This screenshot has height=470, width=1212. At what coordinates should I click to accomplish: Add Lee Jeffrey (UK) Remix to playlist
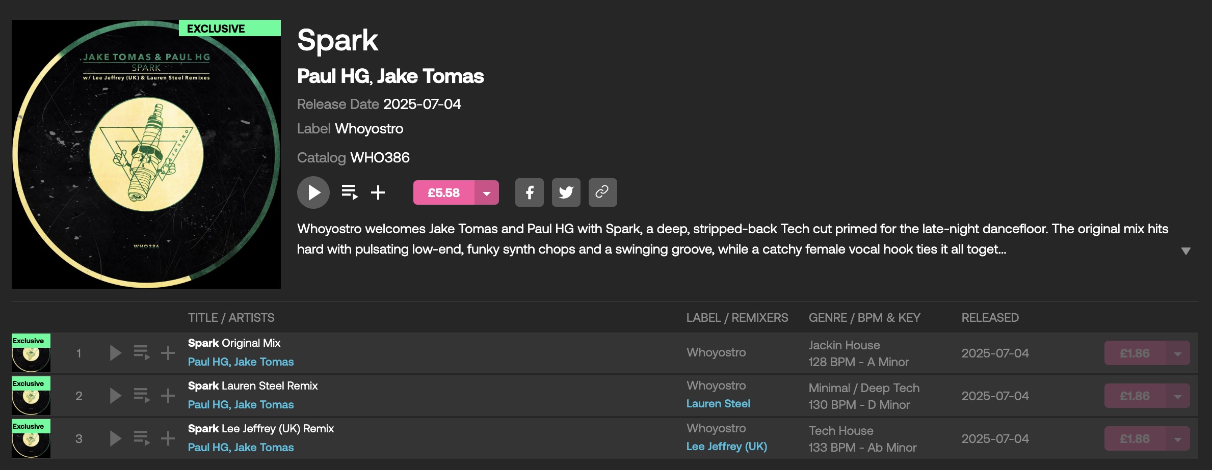click(x=168, y=438)
